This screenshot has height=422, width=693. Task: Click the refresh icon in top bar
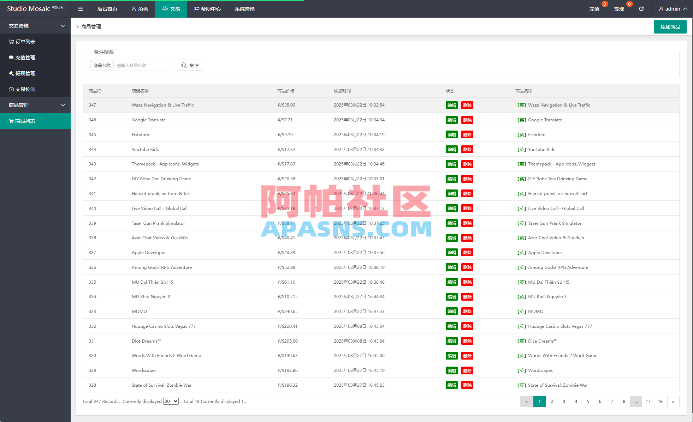641,8
